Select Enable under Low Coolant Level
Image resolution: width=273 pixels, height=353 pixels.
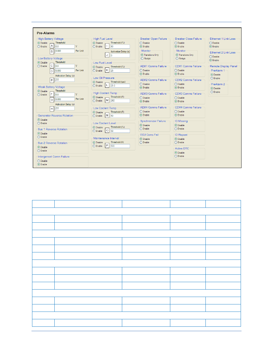click(94, 131)
